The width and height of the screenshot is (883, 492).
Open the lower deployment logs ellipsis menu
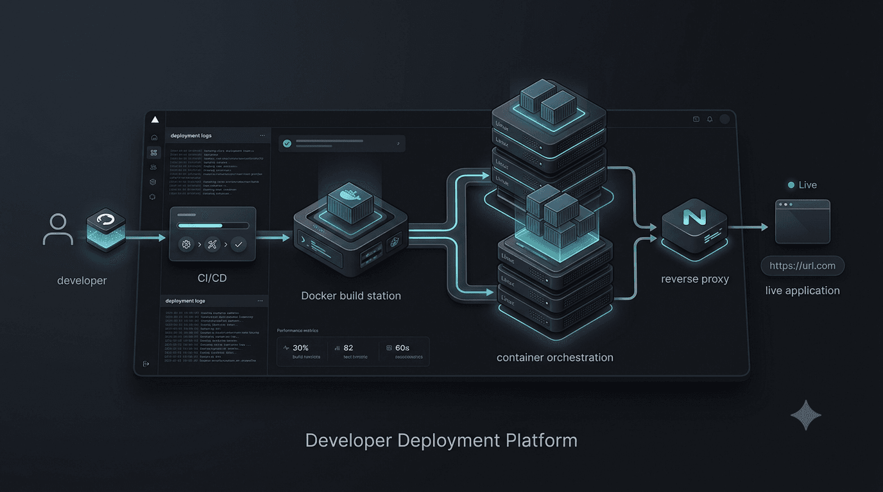[x=260, y=300]
